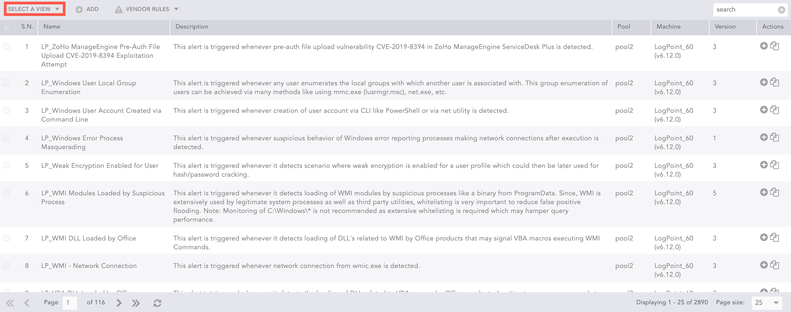Click the plus action icon for LP_Windows Error Process Masquerading
Viewport: 791px width, 312px height.
[x=764, y=137]
